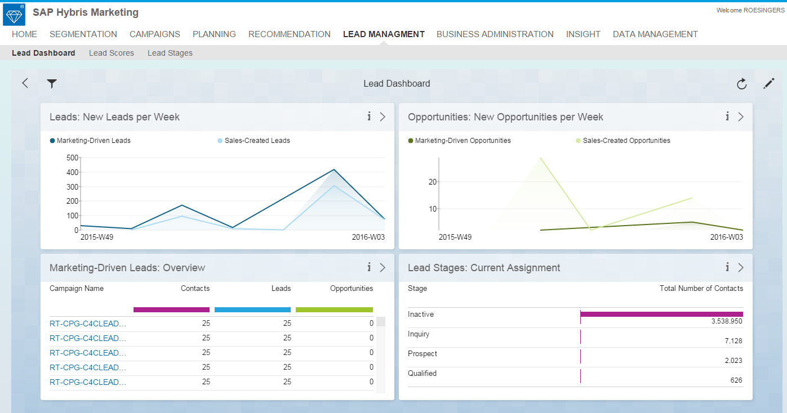
Task: Toggle Sales-Created Leads legend entry
Action: coord(254,141)
